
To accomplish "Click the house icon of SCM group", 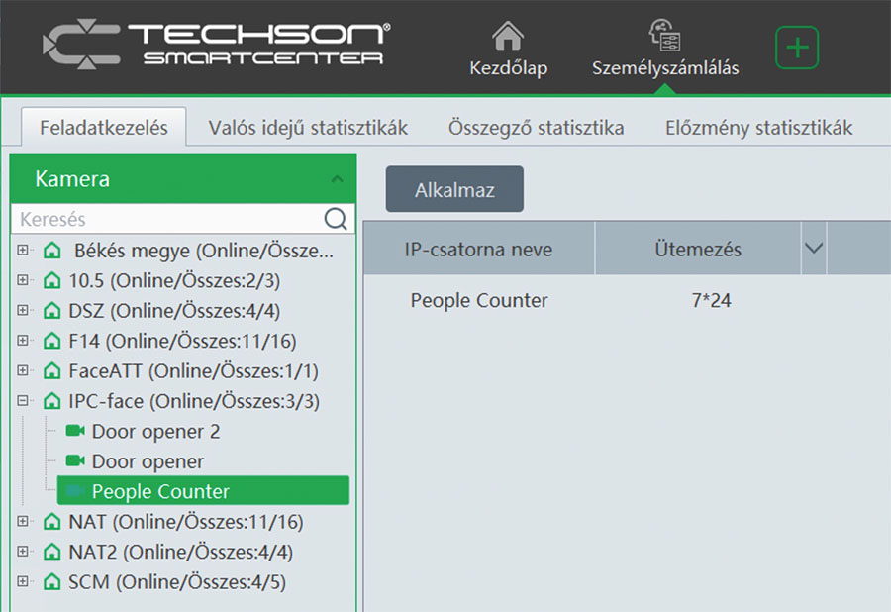I will point(52,581).
